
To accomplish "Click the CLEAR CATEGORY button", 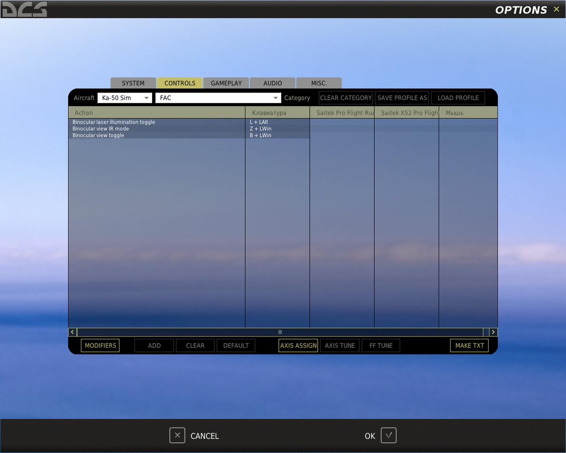I will 346,98.
